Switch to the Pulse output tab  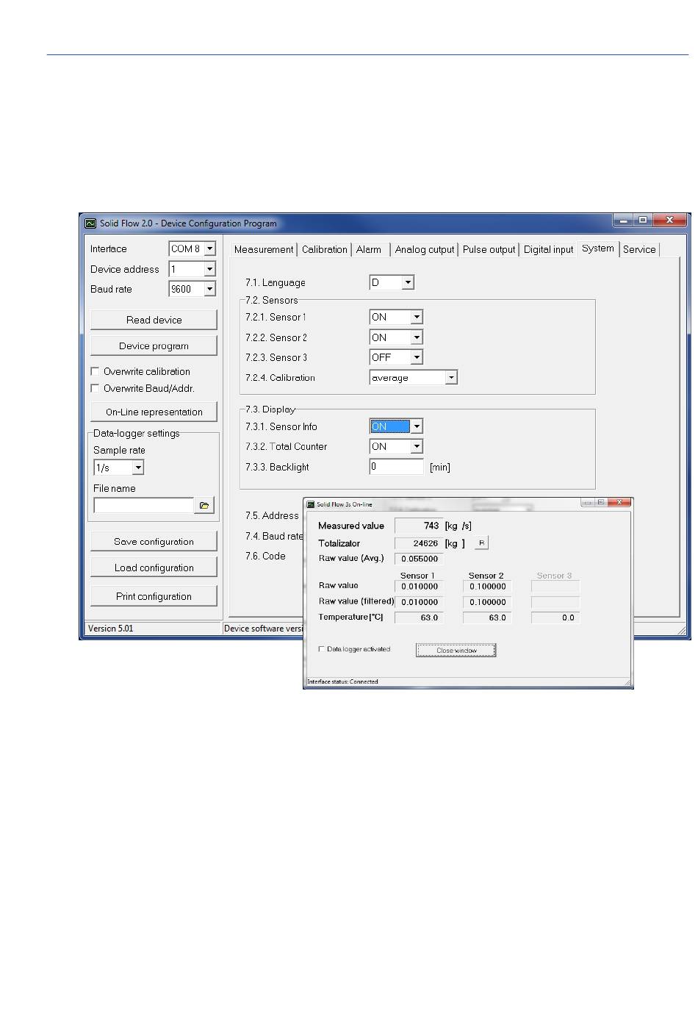point(489,250)
